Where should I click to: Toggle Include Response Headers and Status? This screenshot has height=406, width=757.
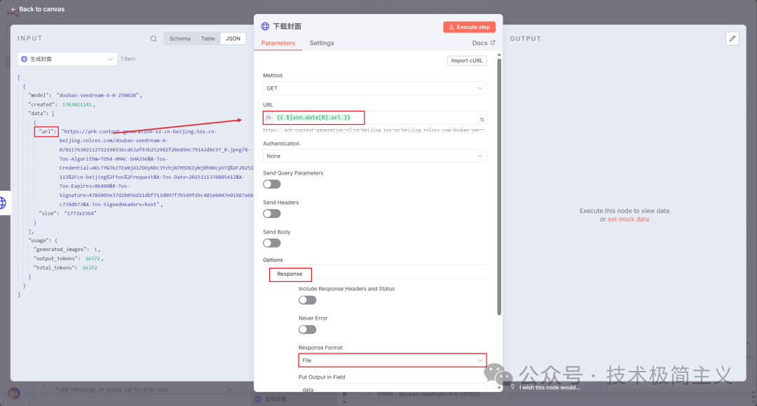pos(307,300)
